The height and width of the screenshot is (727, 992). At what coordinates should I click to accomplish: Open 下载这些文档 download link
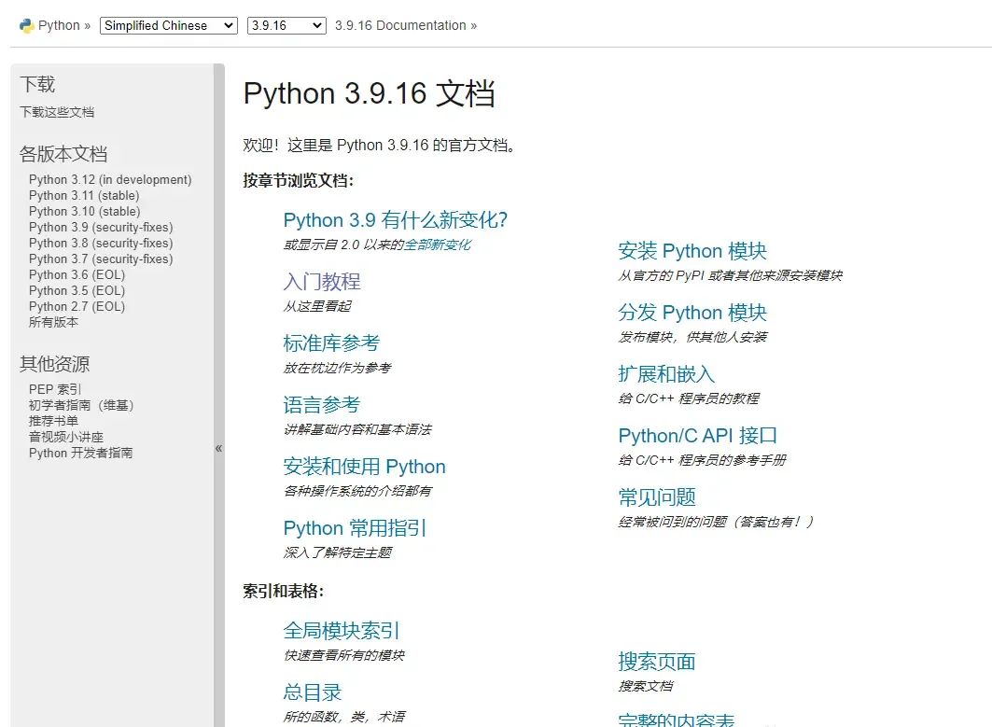(x=57, y=112)
